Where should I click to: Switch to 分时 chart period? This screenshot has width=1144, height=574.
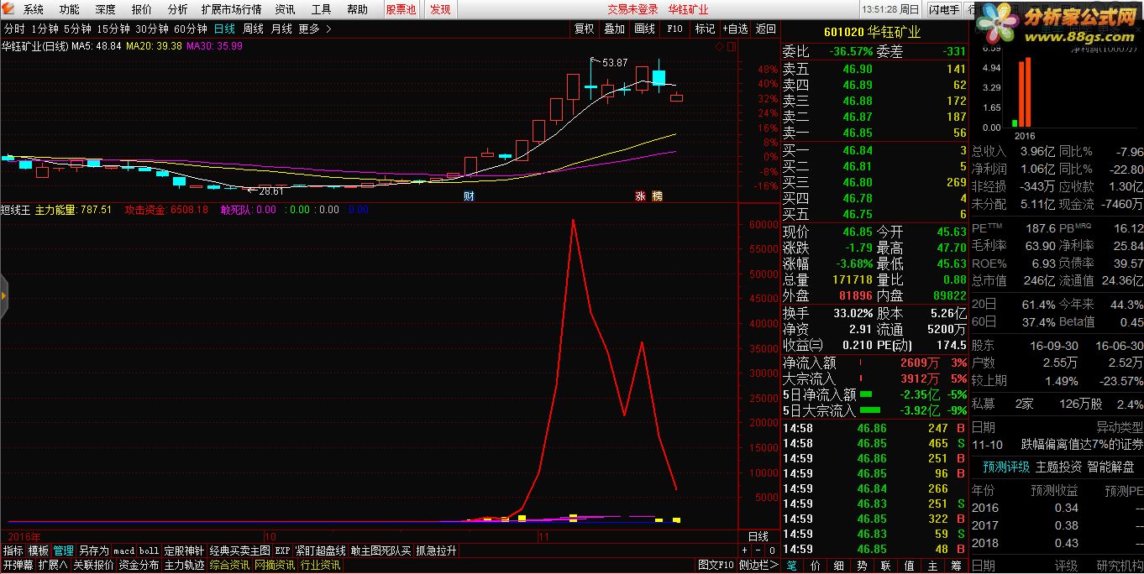point(14,29)
